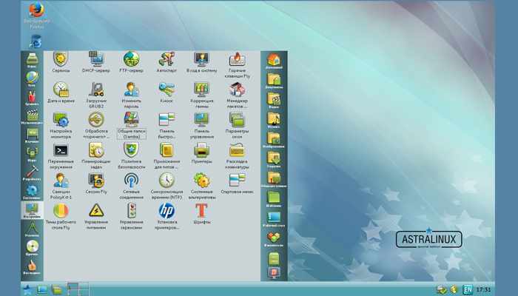Open Переменные окружения terminal icon
The height and width of the screenshot is (296, 518).
point(61,156)
